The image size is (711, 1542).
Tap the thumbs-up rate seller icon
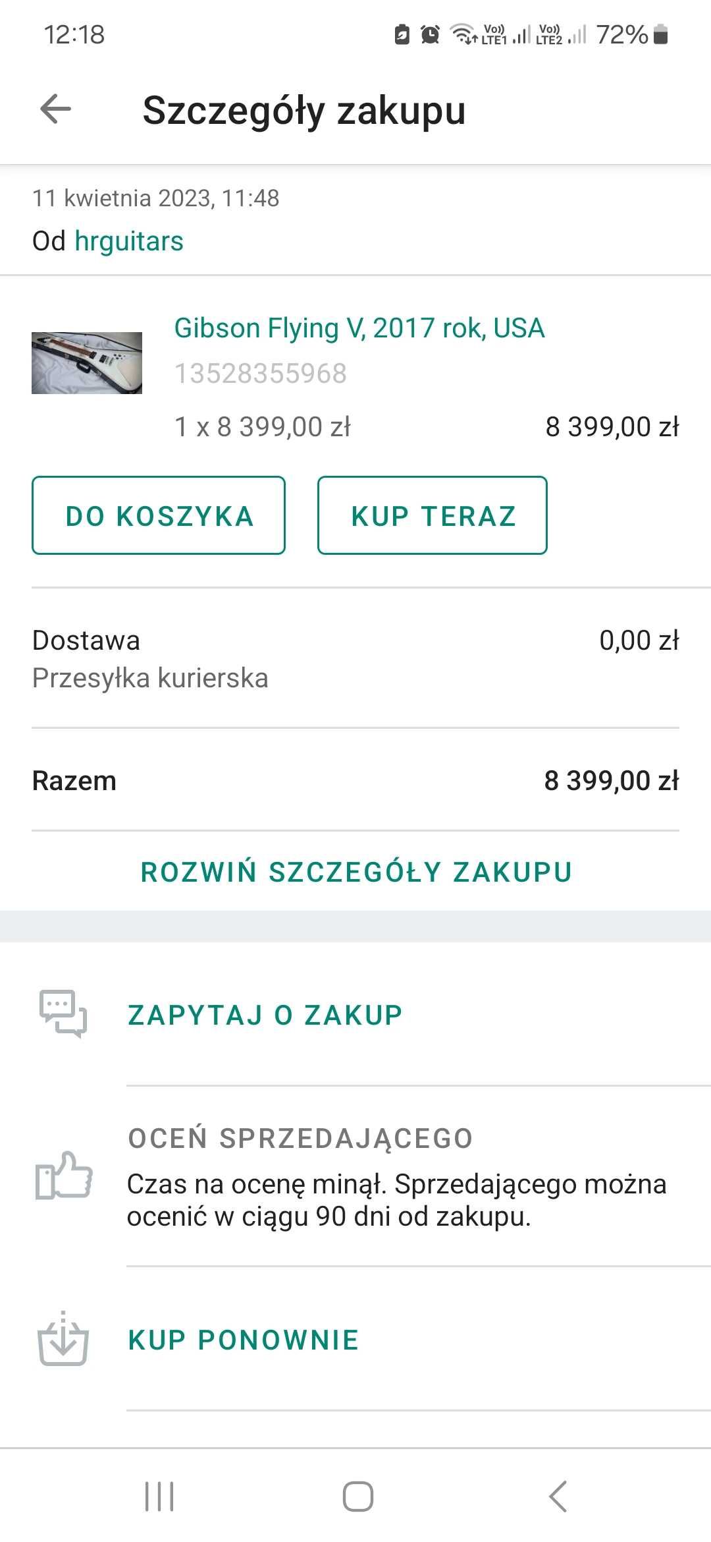[x=63, y=1175]
